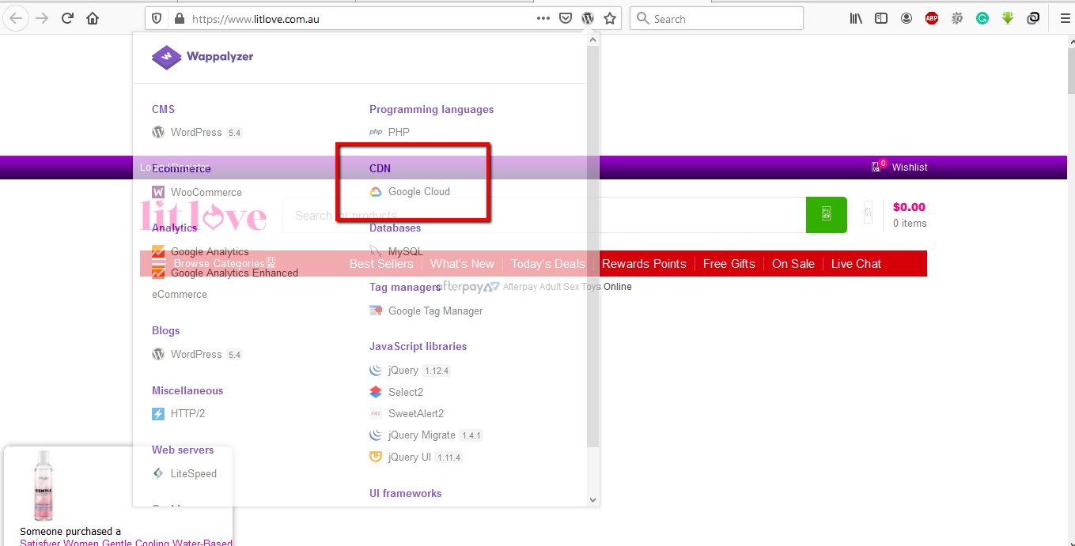
Task: Open the What's New menu item
Action: [462, 264]
